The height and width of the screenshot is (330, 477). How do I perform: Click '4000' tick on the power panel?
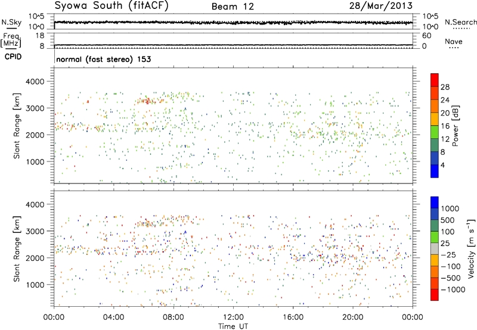(x=35, y=82)
